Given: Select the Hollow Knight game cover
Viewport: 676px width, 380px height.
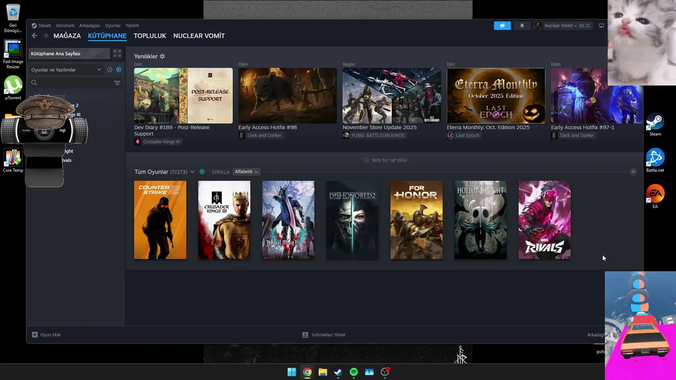Looking at the screenshot, I should tap(481, 220).
